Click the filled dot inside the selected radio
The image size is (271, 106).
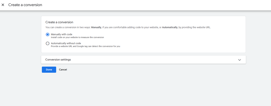click(x=48, y=34)
